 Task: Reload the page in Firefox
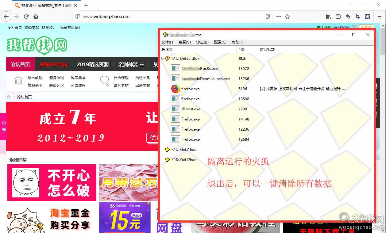pos(26,17)
